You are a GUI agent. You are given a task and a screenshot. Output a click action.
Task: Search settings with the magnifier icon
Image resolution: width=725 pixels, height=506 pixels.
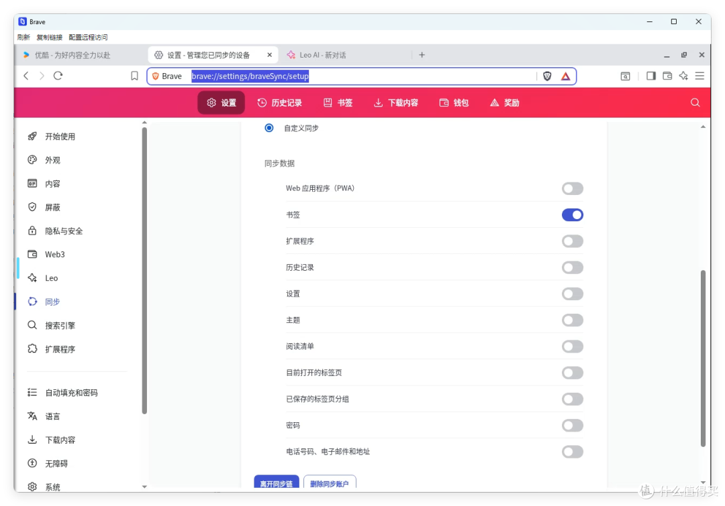coord(695,103)
